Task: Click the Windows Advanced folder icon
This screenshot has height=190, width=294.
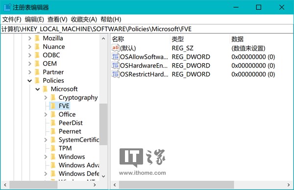Action: coord(53,165)
